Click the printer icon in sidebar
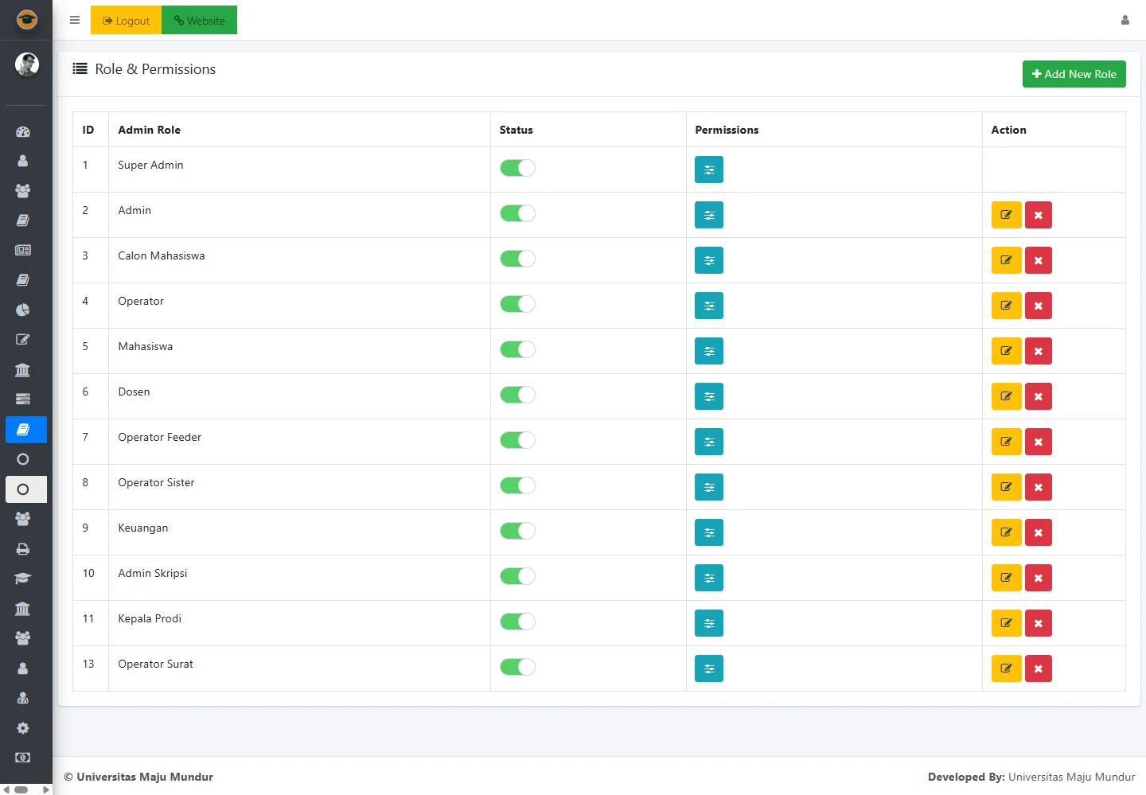The height and width of the screenshot is (795, 1146). pyautogui.click(x=23, y=549)
